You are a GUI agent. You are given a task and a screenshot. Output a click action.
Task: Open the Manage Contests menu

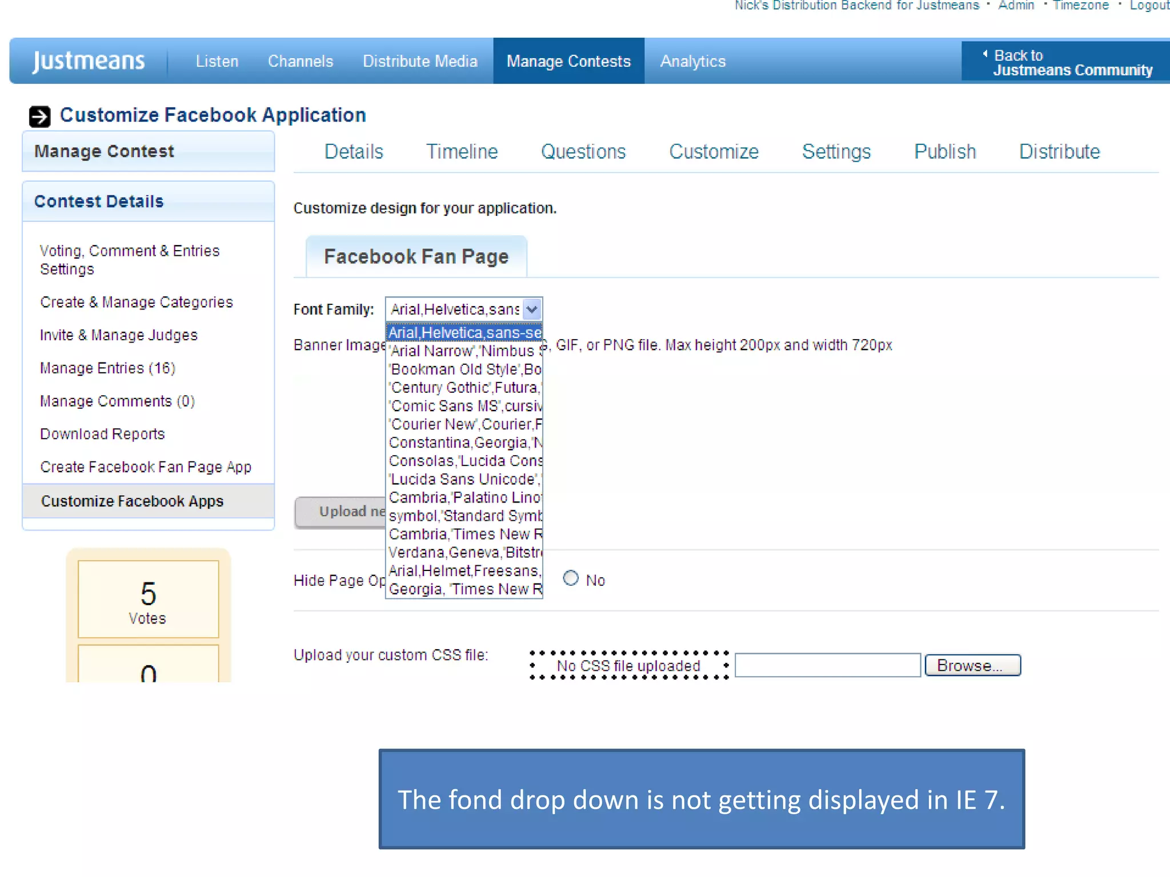569,61
